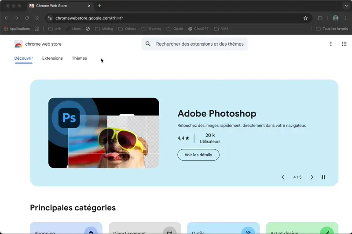Open the Others bookmarks folder
This screenshot has width=352, height=234.
(x=127, y=29)
